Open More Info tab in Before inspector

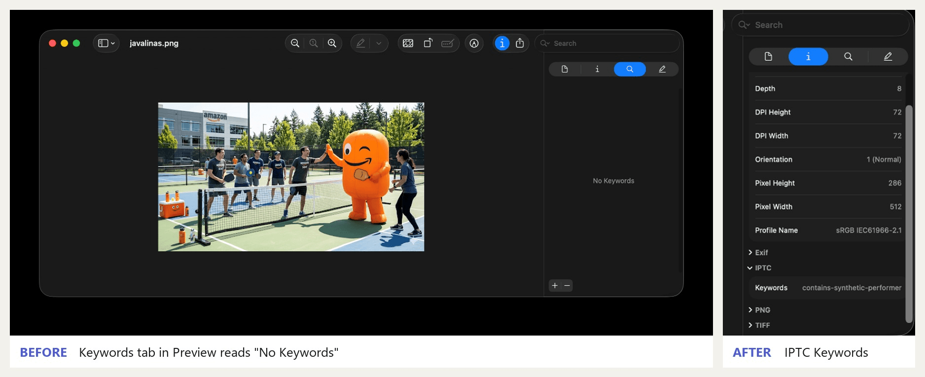coord(597,69)
